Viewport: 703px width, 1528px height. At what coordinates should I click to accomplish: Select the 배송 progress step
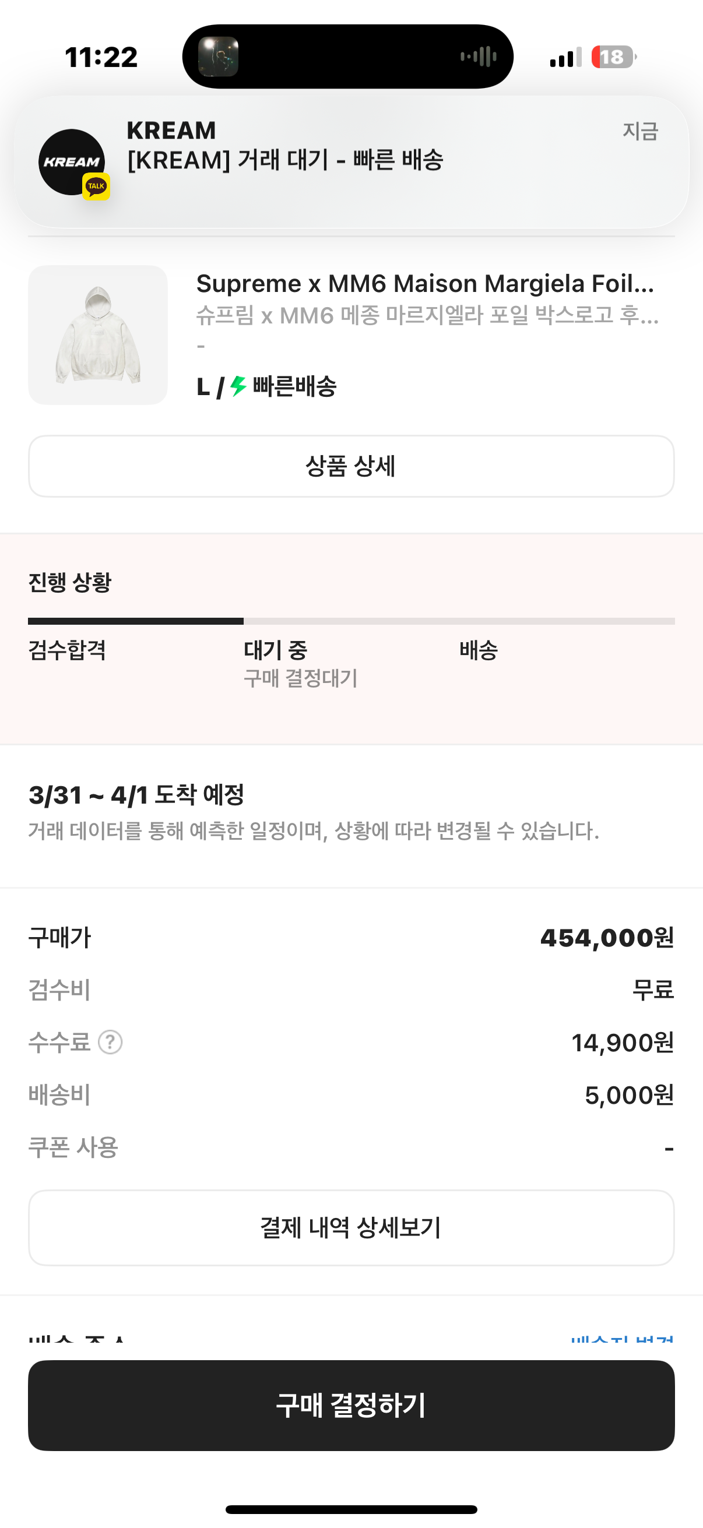[x=478, y=650]
